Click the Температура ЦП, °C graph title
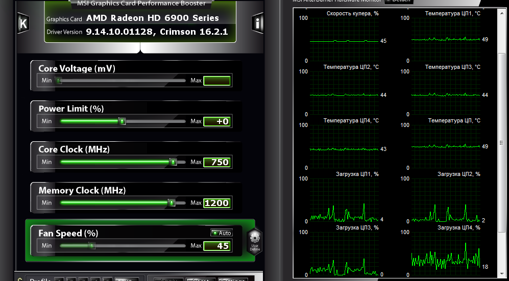The height and width of the screenshot is (281, 509). 454,120
